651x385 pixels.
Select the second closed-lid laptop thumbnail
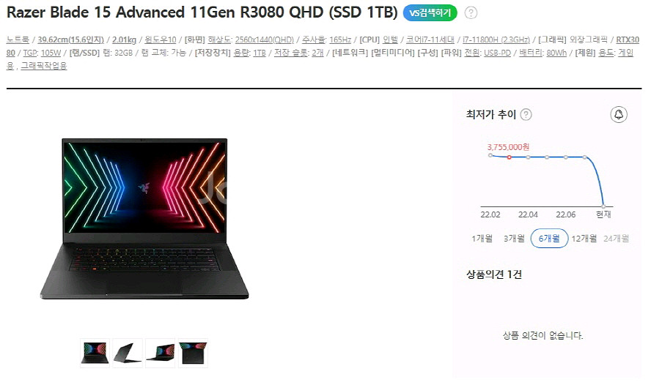(x=128, y=353)
